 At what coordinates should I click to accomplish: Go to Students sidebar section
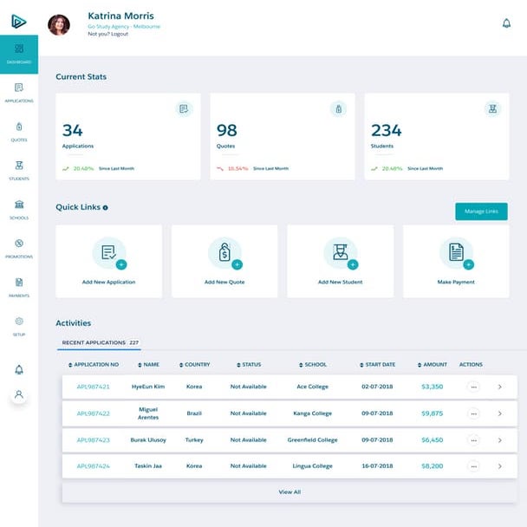click(18, 169)
